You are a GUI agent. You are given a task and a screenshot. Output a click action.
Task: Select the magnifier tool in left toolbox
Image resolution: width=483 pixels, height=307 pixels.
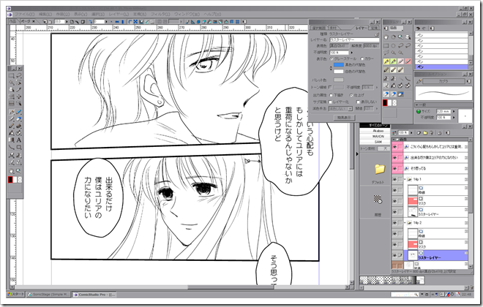tap(19, 171)
